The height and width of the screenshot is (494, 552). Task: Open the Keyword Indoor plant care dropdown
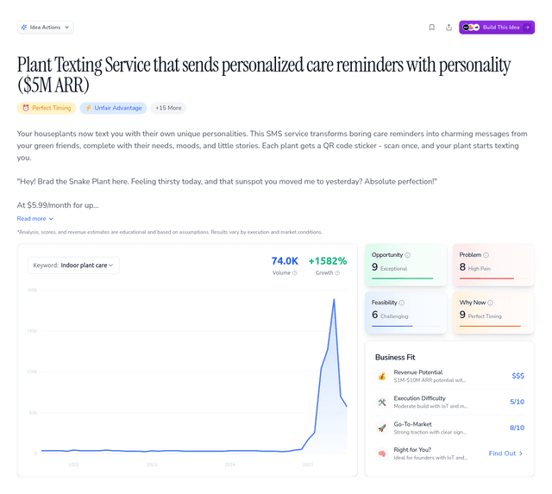click(x=74, y=266)
